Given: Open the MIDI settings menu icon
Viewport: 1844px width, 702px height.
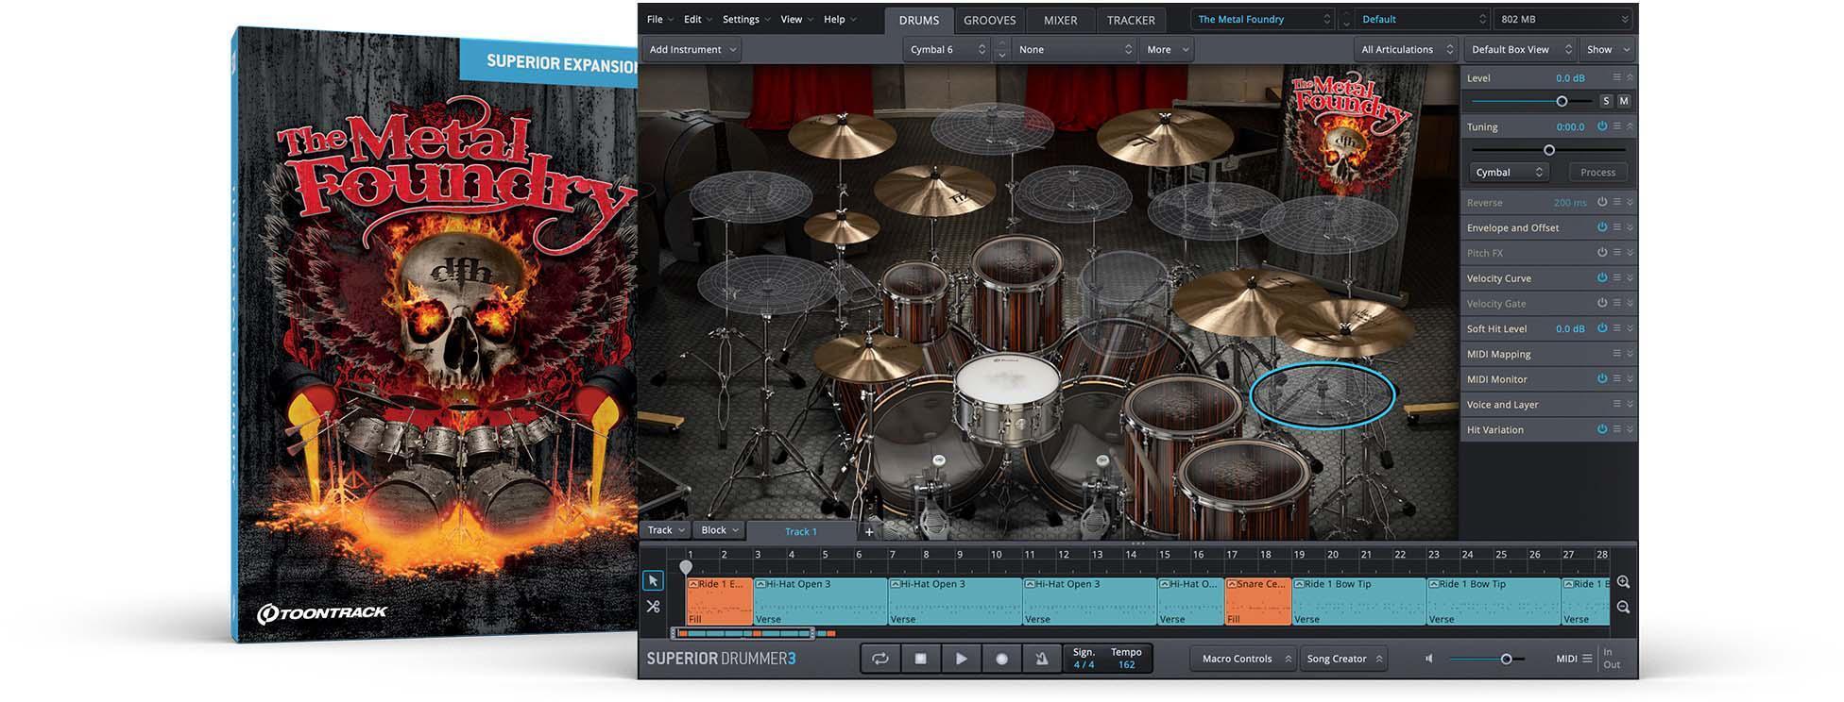Looking at the screenshot, I should [x=1587, y=659].
